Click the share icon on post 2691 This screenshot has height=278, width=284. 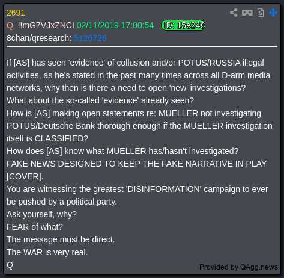click(x=234, y=13)
